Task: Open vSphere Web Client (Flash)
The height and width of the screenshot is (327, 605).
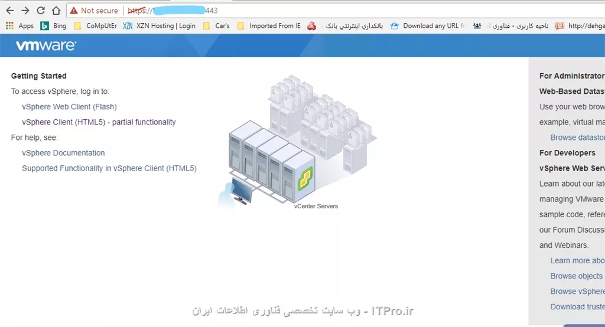Action: coord(69,107)
